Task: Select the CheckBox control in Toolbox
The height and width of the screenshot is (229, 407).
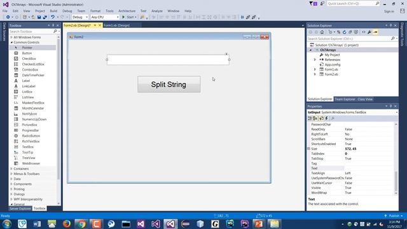Action: click(x=29, y=59)
